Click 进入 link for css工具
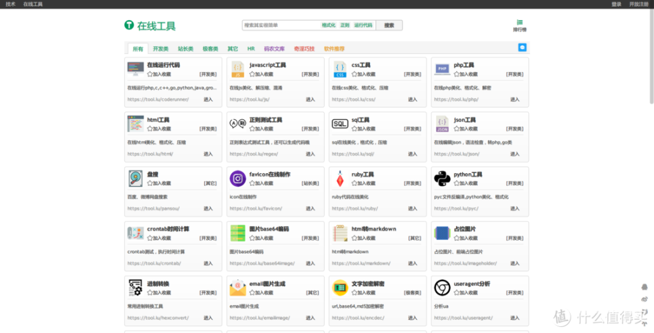Screen dimensions: 654x333 tap(413, 100)
